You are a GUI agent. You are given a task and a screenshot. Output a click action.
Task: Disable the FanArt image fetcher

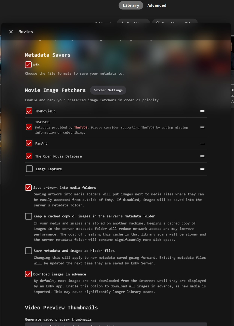[x=29, y=143]
